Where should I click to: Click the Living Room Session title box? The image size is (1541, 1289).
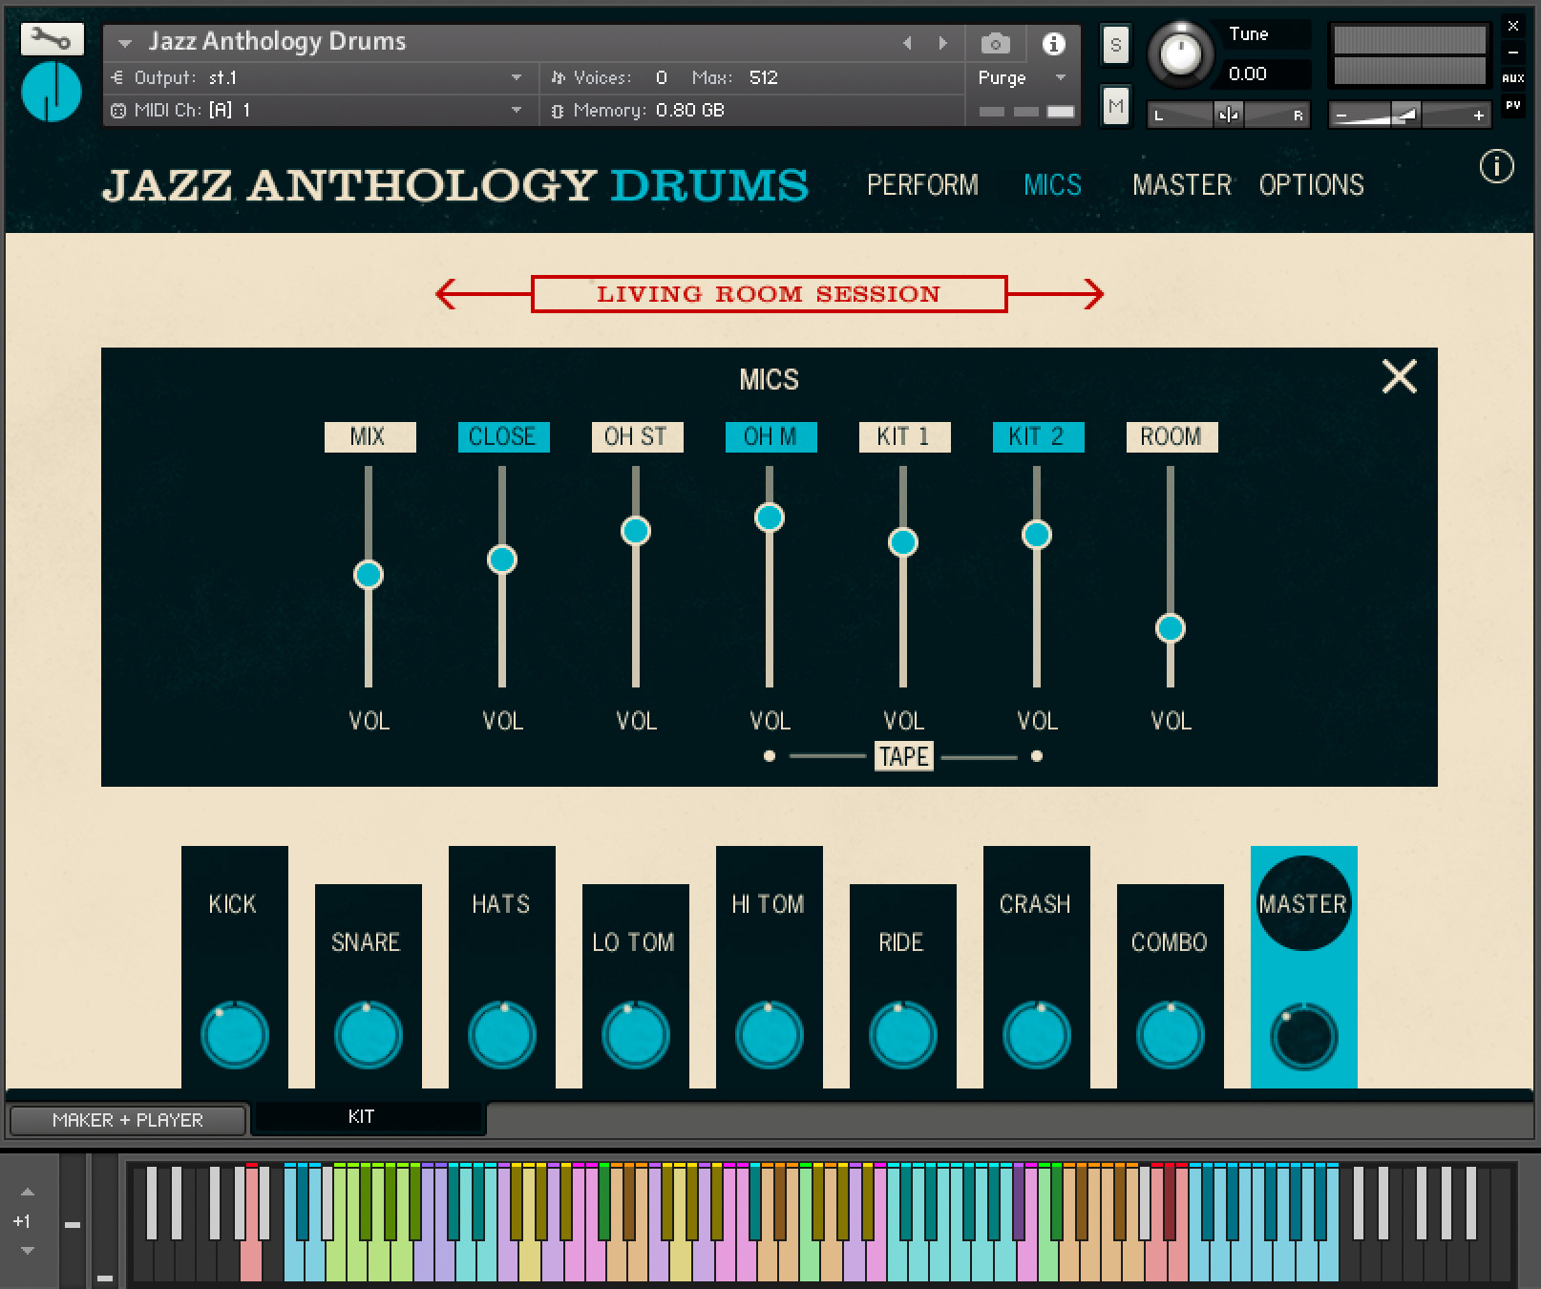(x=769, y=294)
